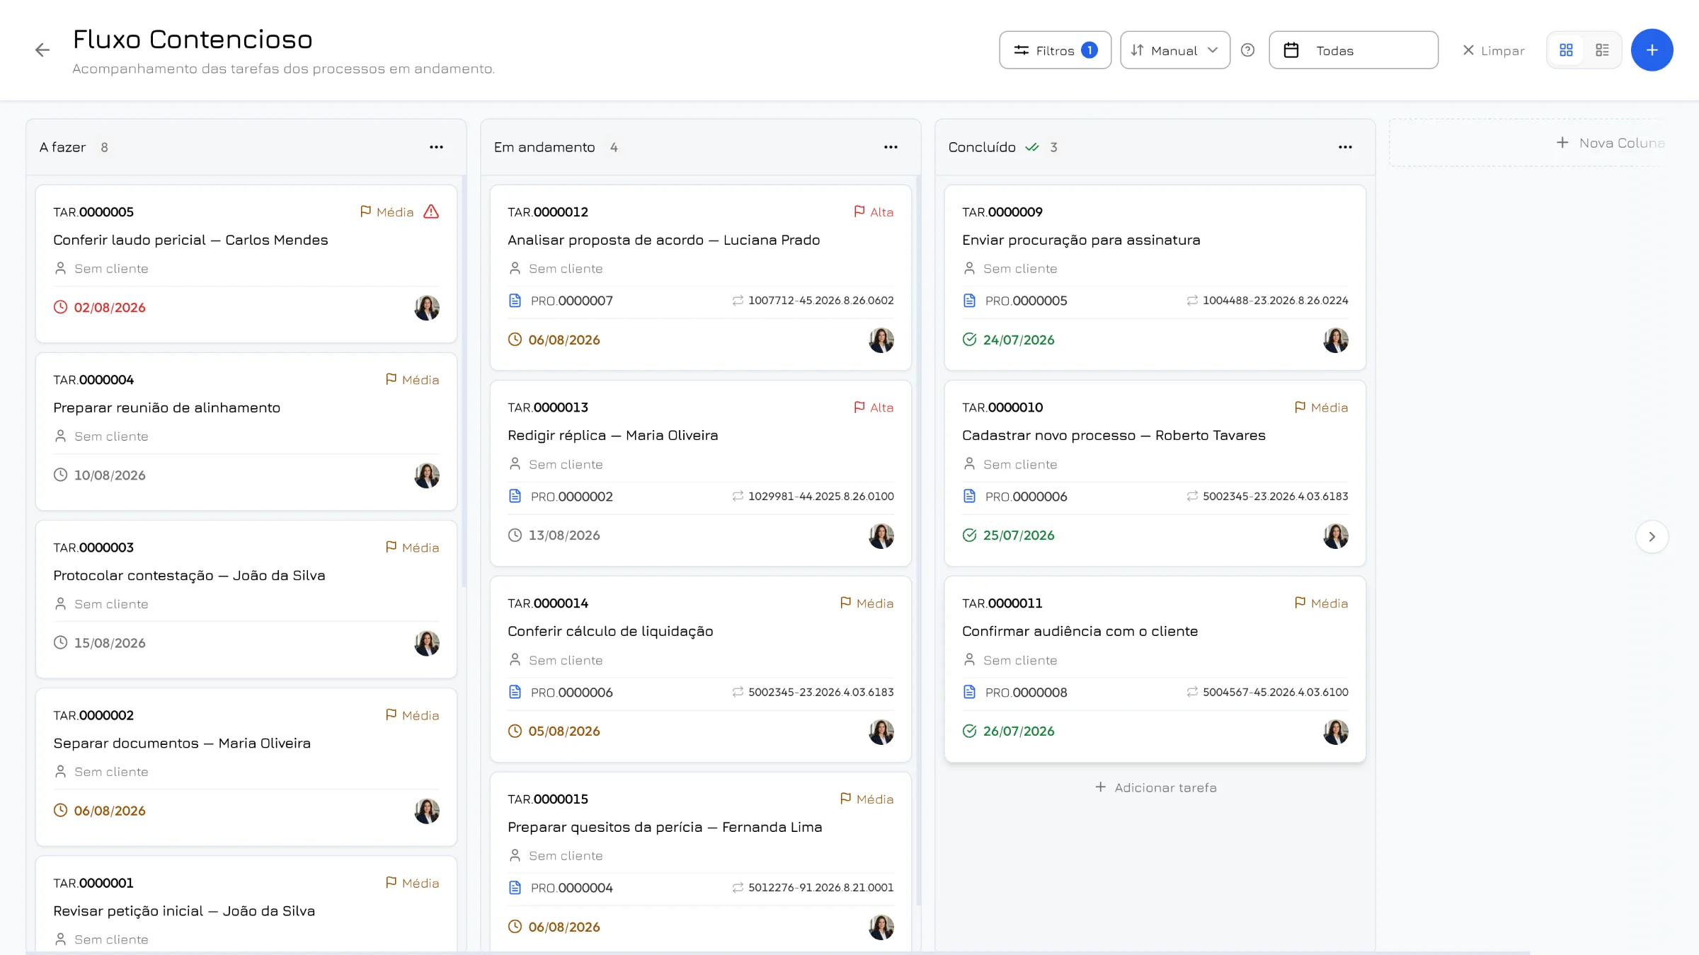The width and height of the screenshot is (1699, 955).
Task: Open task Preparar reunião de alinhamento
Action: click(166, 407)
